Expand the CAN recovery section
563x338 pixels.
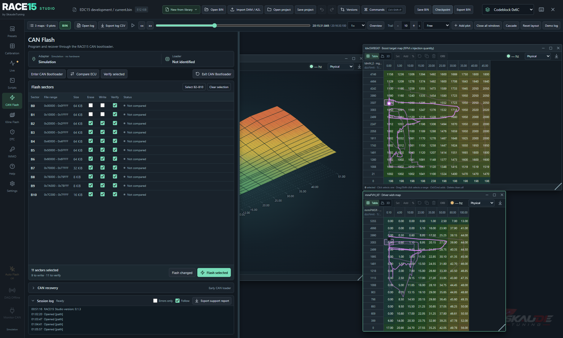pyautogui.click(x=131, y=288)
